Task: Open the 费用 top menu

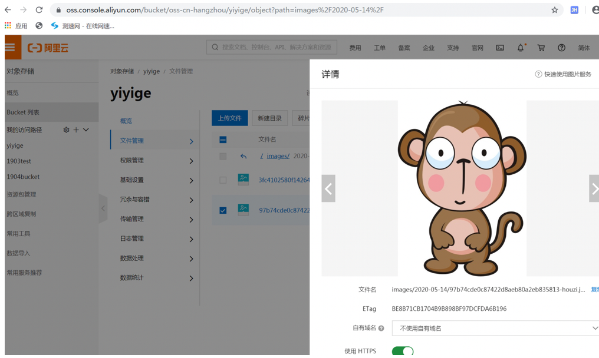Action: pos(355,48)
